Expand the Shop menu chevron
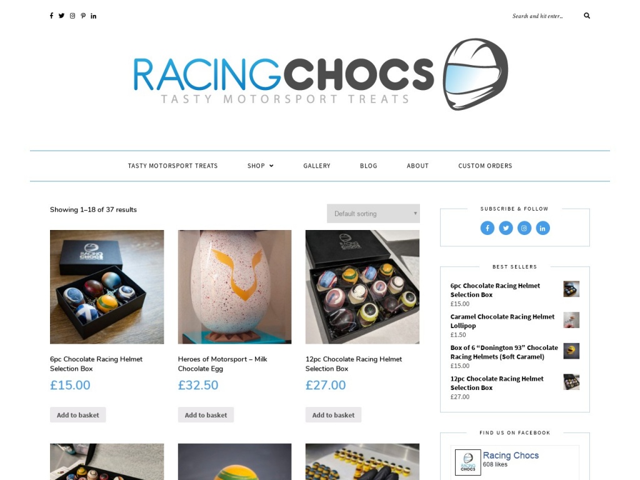Viewport: 640px width, 480px height. pos(271,166)
